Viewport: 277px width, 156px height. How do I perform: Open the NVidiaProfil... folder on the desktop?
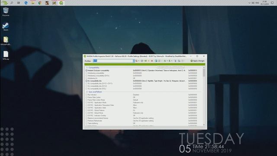pos(6,41)
